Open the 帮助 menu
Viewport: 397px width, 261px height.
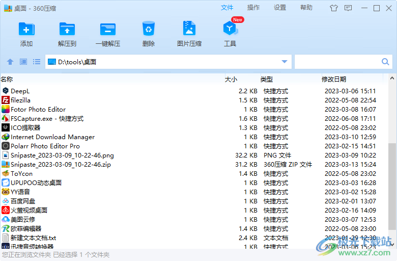(x=306, y=8)
